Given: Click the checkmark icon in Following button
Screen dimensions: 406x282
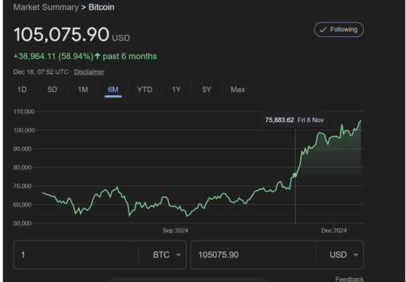Looking at the screenshot, I should (x=323, y=30).
